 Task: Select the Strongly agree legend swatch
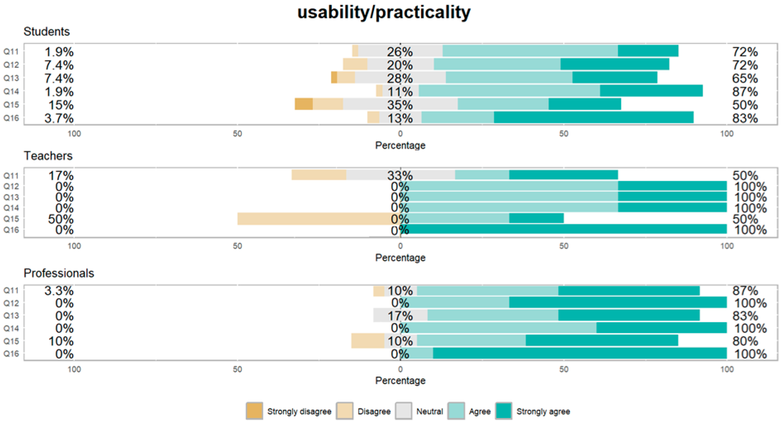[x=504, y=411]
